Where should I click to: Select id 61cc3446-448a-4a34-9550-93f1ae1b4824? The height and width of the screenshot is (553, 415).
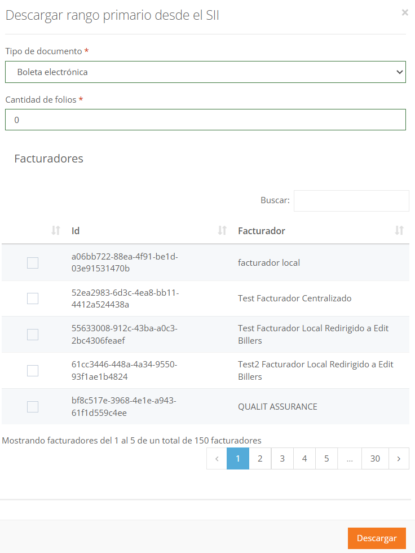[x=125, y=370]
